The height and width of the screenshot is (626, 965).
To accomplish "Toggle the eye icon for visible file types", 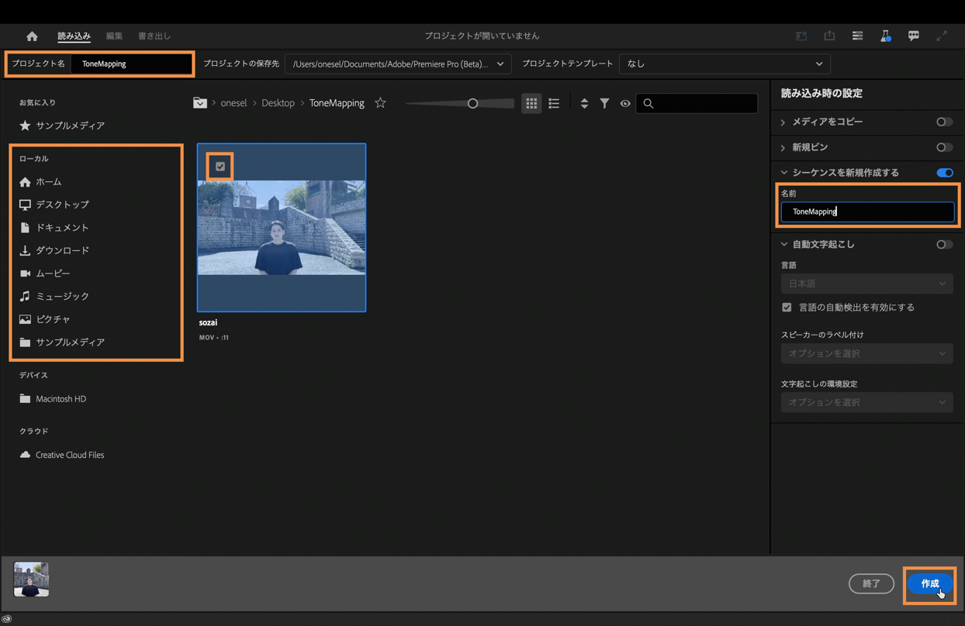I will (625, 103).
